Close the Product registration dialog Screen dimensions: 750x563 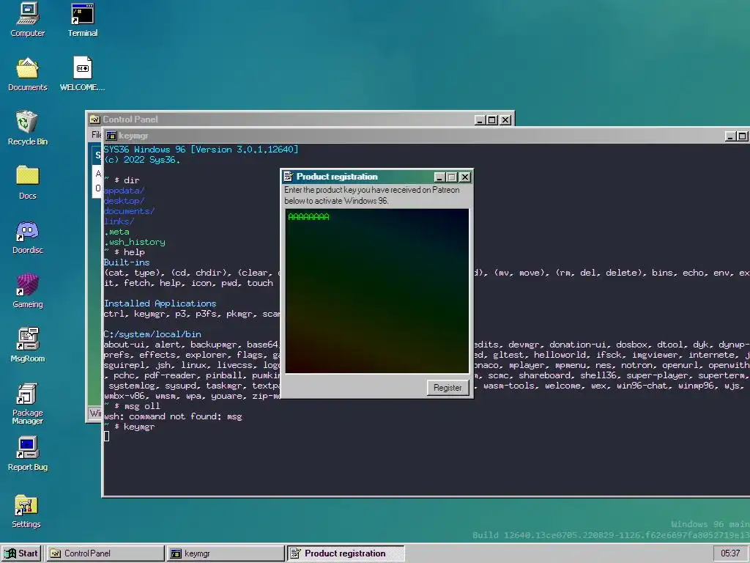point(464,177)
